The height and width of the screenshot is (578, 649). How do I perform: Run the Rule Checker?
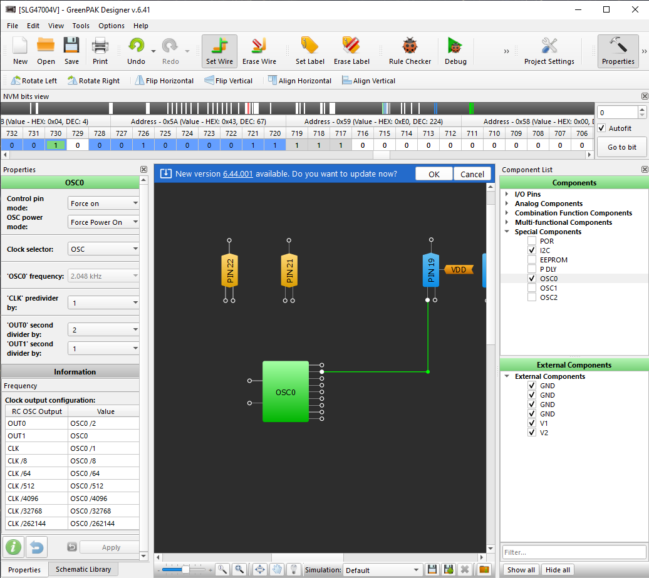pos(410,51)
